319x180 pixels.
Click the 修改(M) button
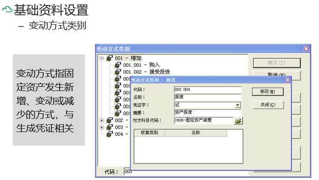click(268, 91)
